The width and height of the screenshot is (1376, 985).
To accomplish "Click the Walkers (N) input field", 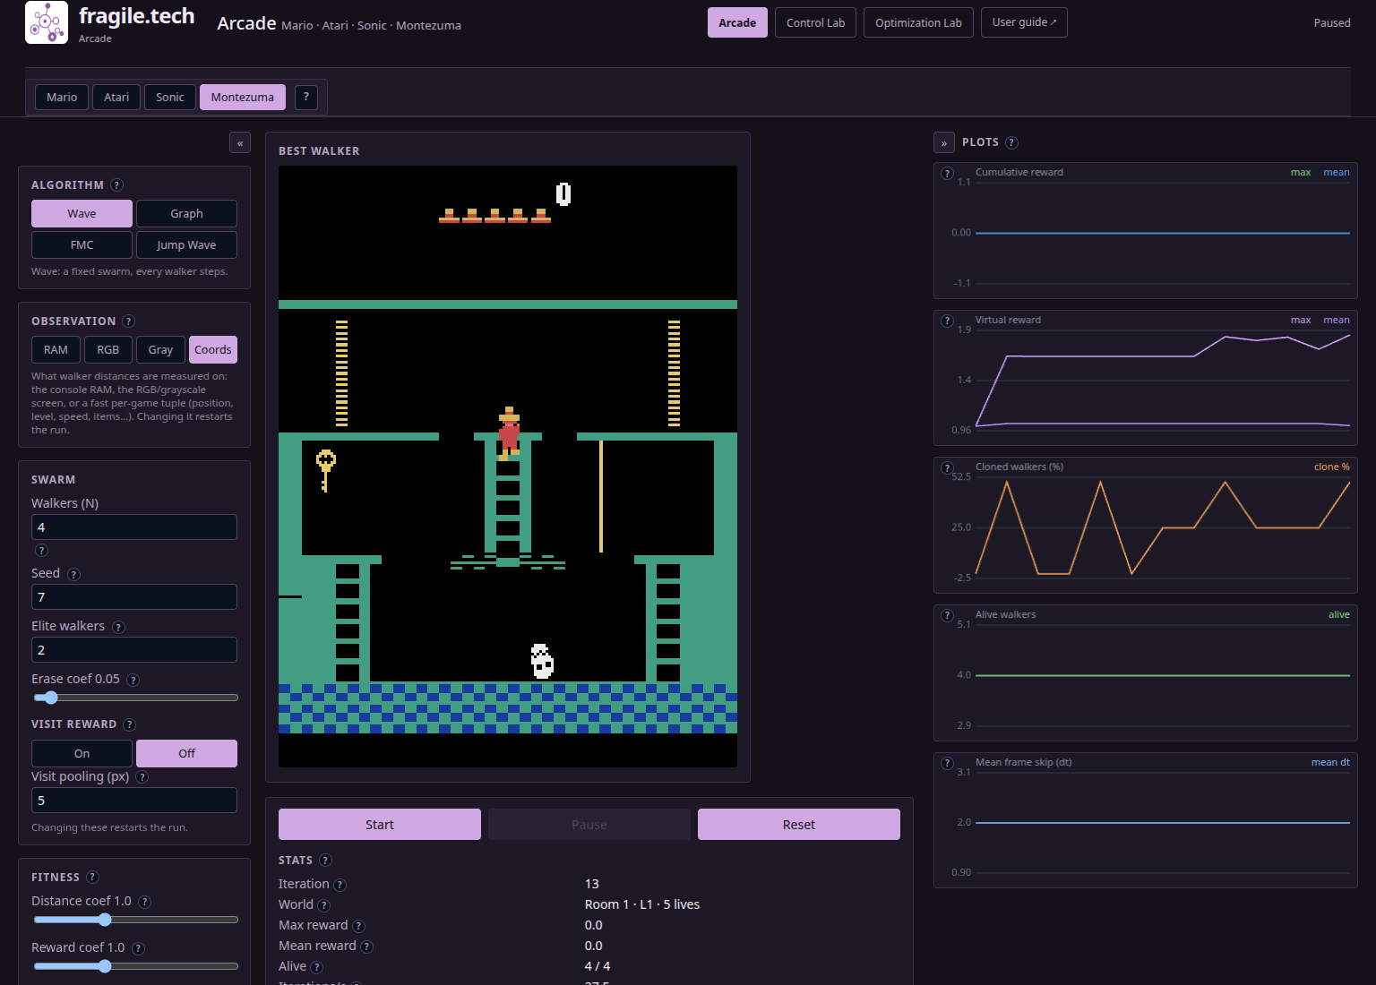I will pyautogui.click(x=134, y=527).
